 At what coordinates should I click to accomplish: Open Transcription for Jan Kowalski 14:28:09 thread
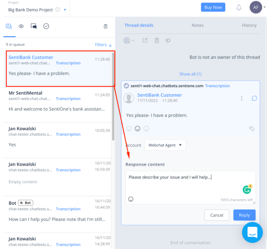point(68,245)
